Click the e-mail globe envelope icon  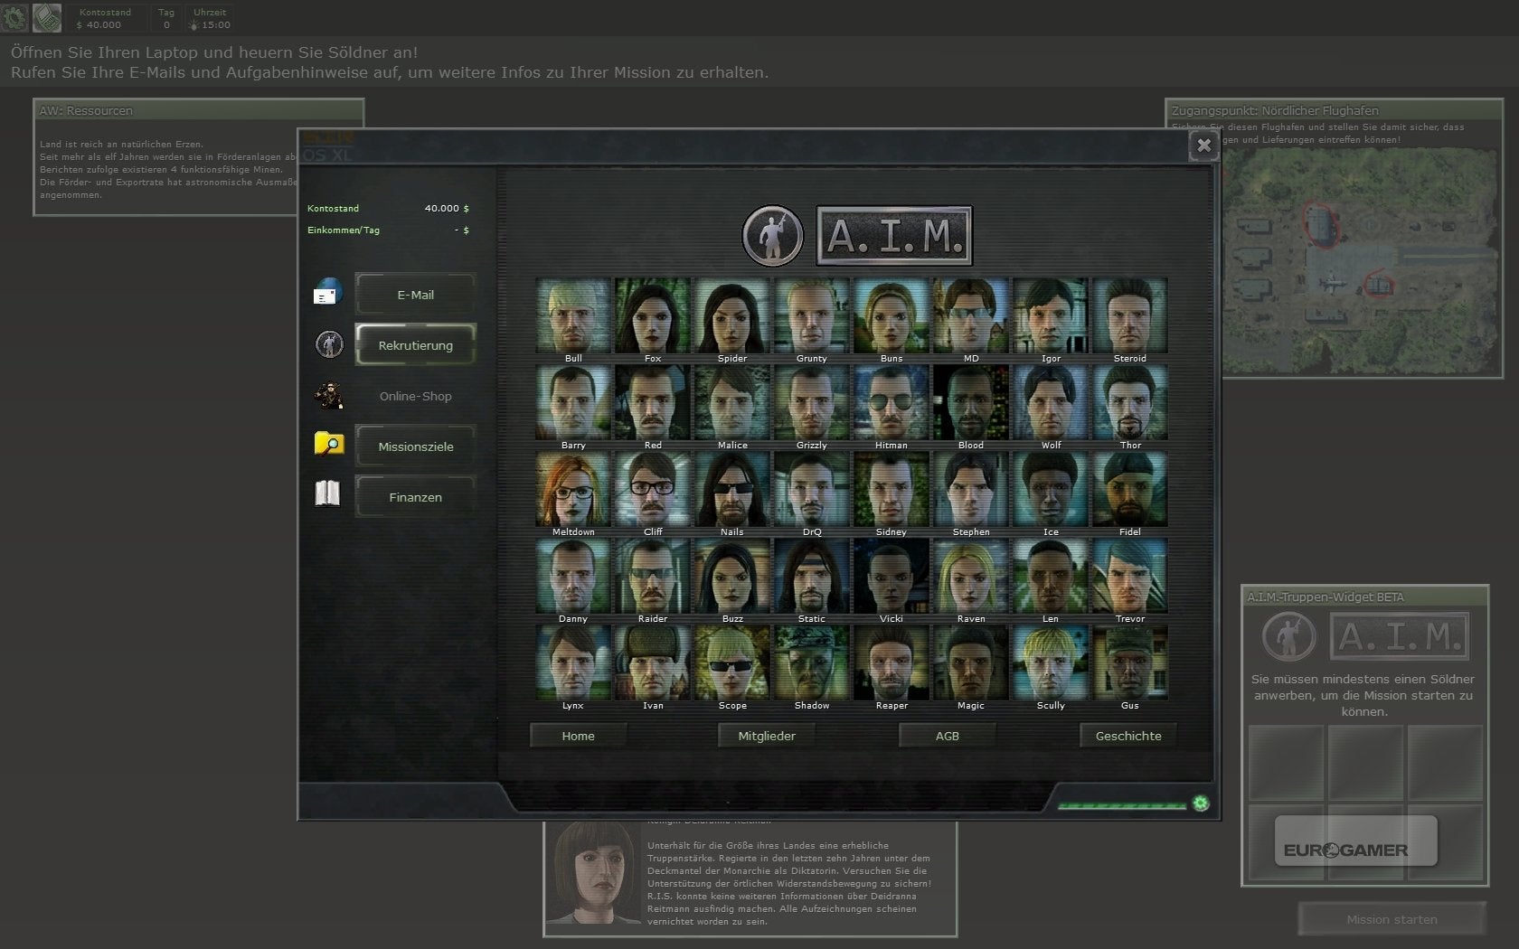point(328,292)
